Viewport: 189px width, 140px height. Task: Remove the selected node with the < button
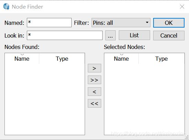pyautogui.click(x=94, y=92)
